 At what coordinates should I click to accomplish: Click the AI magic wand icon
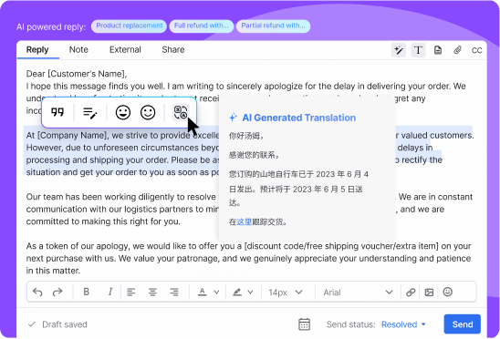click(x=399, y=50)
